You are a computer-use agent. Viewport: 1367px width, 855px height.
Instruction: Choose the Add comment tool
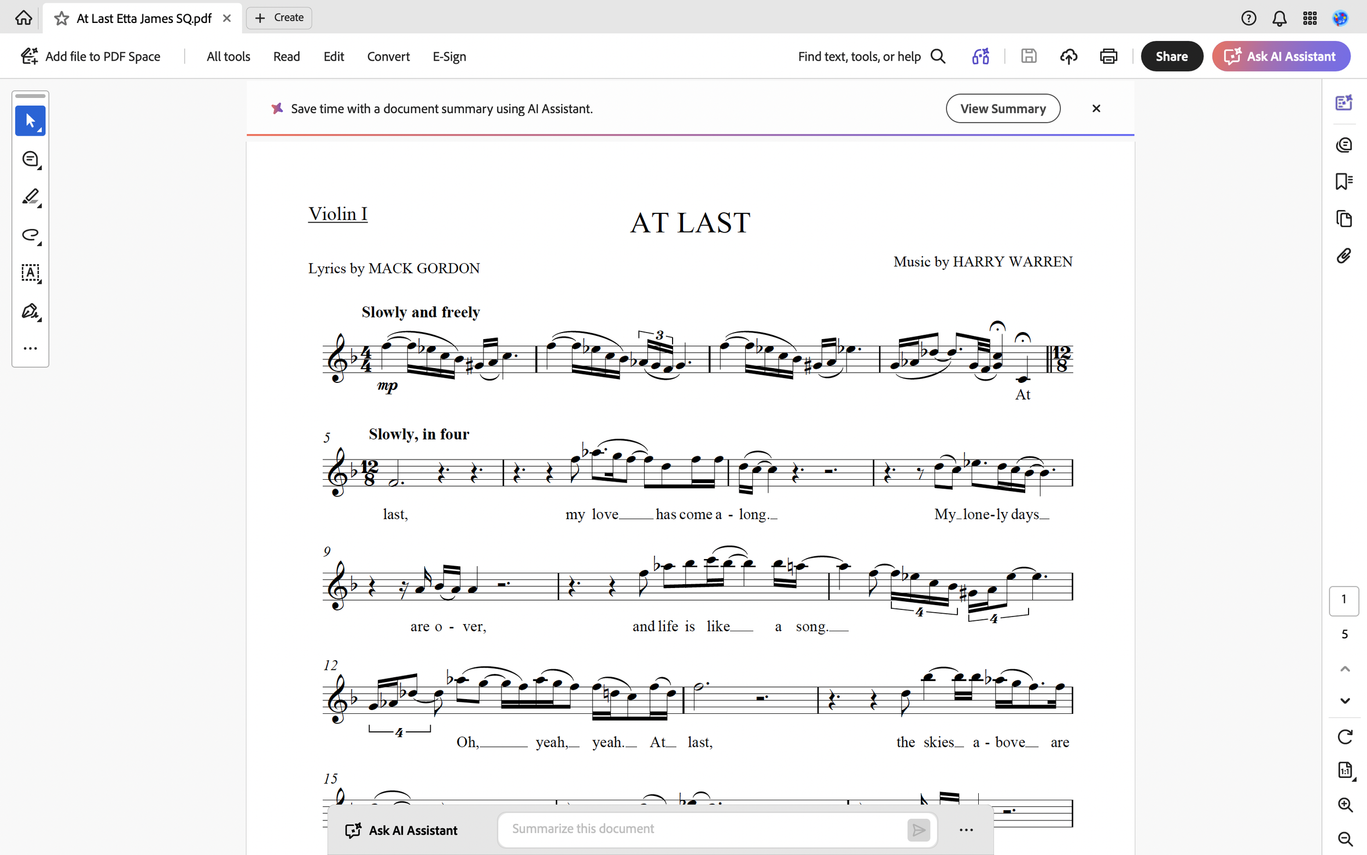(x=31, y=160)
